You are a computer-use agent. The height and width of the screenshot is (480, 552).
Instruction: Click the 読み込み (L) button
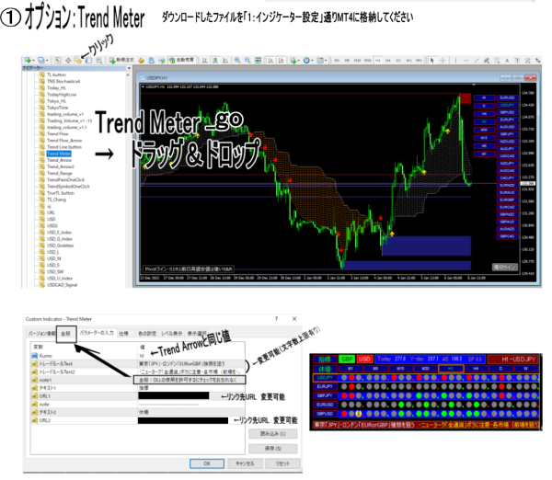(x=272, y=432)
